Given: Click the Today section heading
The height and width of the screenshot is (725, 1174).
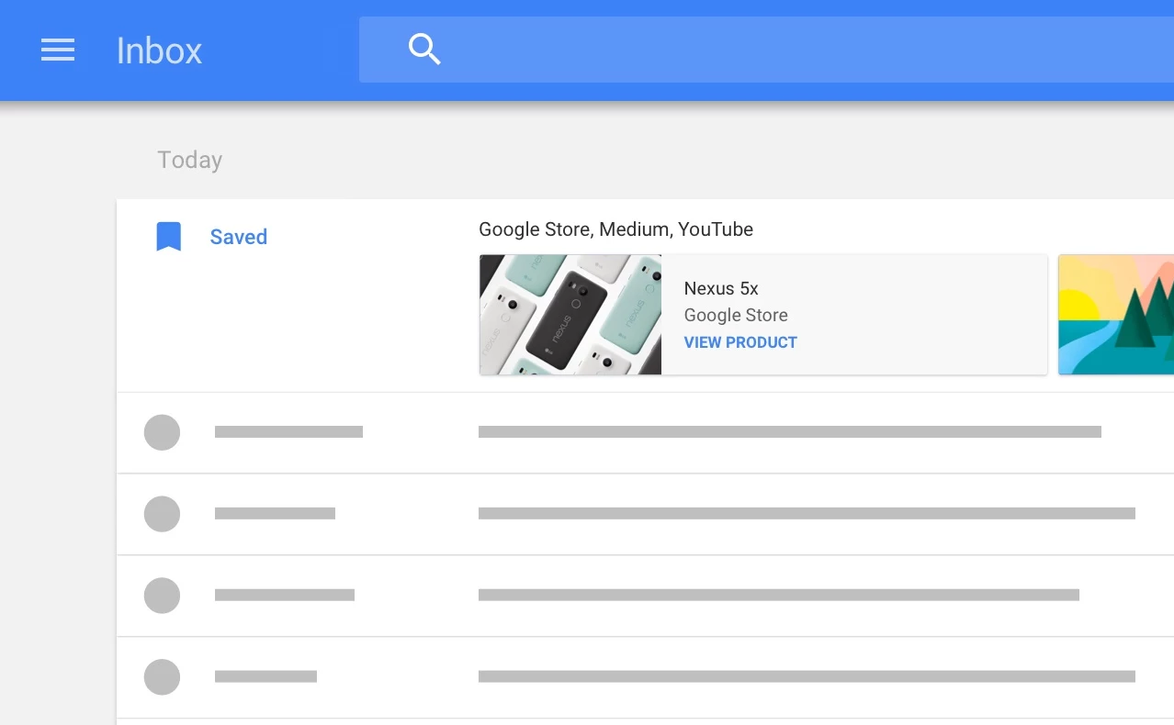Looking at the screenshot, I should (x=189, y=160).
